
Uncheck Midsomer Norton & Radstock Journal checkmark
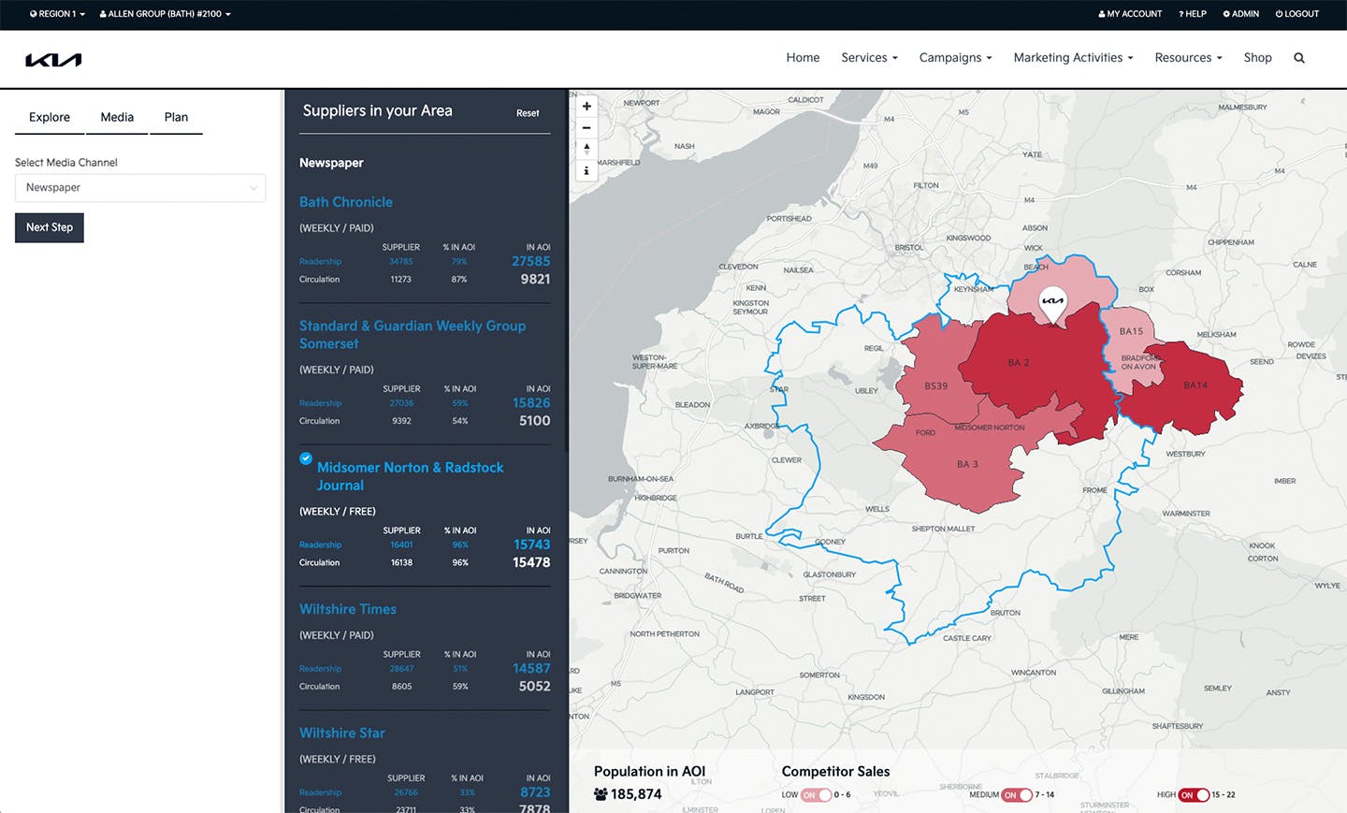click(306, 458)
